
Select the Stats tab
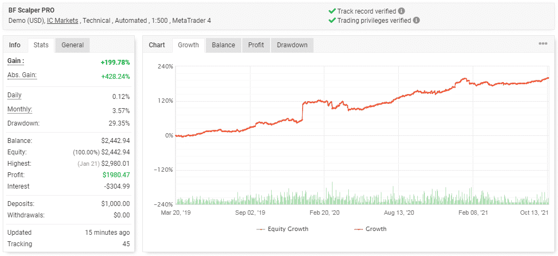[41, 45]
